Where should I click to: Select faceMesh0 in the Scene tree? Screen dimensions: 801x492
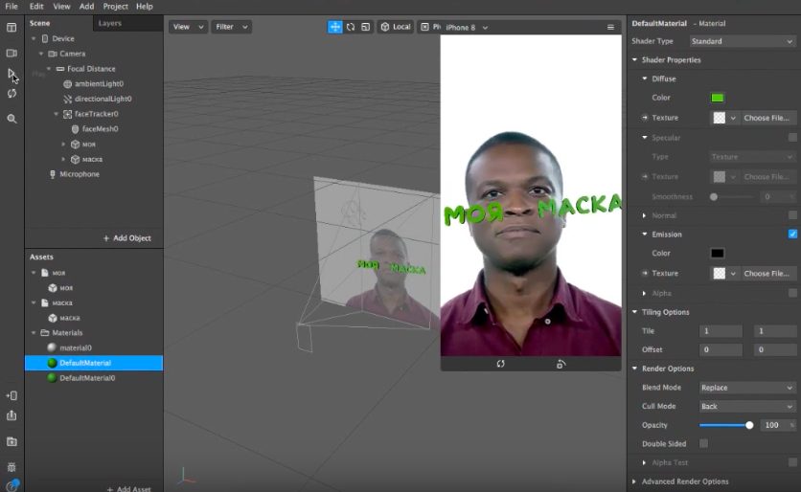(x=100, y=128)
